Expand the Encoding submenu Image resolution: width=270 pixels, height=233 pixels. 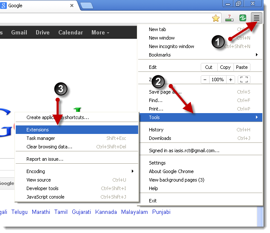[77, 171]
